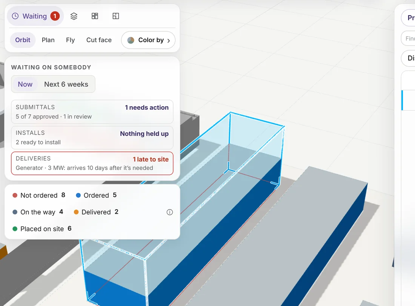Image resolution: width=415 pixels, height=306 pixels.
Task: Click the 'Placed on site' legend label
Action: coord(42,229)
